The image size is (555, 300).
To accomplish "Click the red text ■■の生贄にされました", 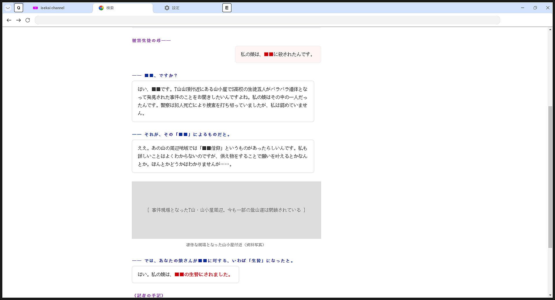I will [x=203, y=275].
